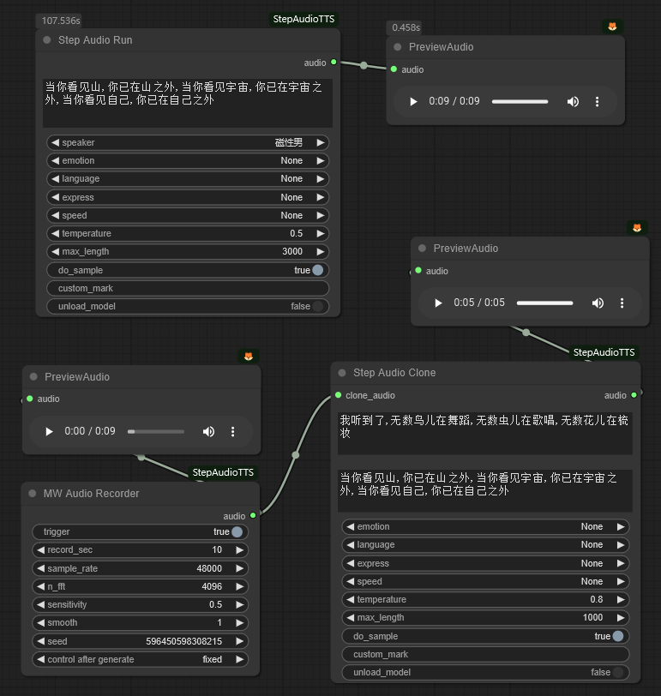Advance express option in Step Audio Run
This screenshot has height=696, width=661.
pos(321,197)
